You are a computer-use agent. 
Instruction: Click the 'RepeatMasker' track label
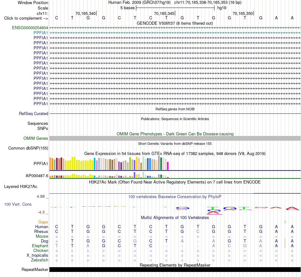[x=35, y=270]
